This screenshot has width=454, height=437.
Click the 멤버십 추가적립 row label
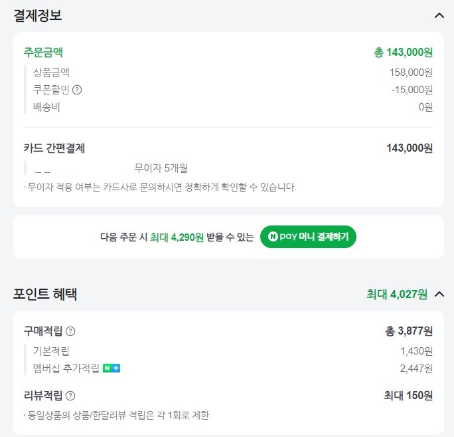pos(66,368)
